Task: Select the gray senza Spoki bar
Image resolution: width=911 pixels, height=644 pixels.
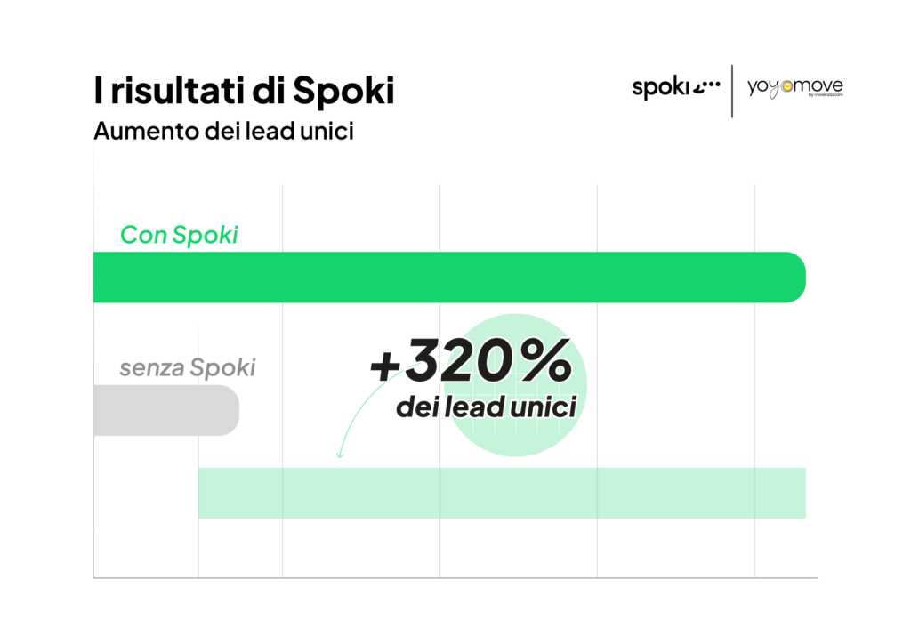Action: click(x=166, y=410)
